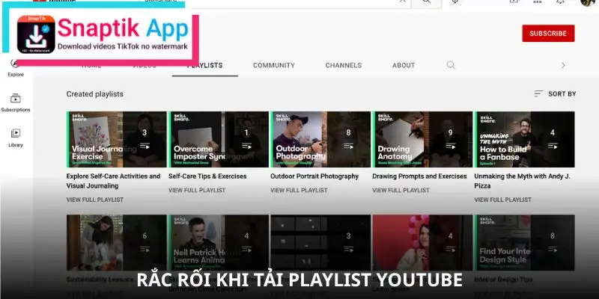Open Subscriptions from the left sidebar
Image resolution: width=599 pixels, height=299 pixels.
[15, 103]
